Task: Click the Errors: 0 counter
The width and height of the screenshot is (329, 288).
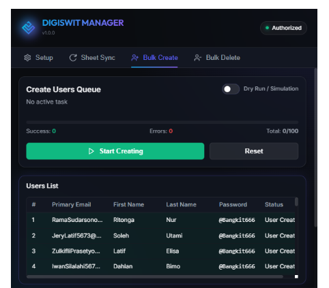Action: pyautogui.click(x=161, y=131)
